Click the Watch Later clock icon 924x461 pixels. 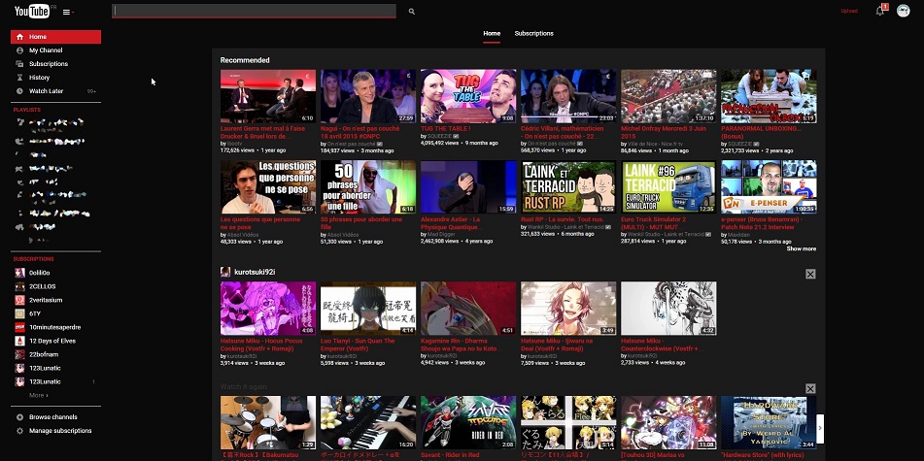pyautogui.click(x=20, y=91)
